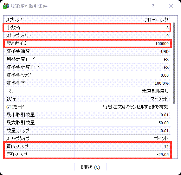Select the ストップレベル row
Viewport: 181px width, 175px height.
pyautogui.click(x=87, y=36)
